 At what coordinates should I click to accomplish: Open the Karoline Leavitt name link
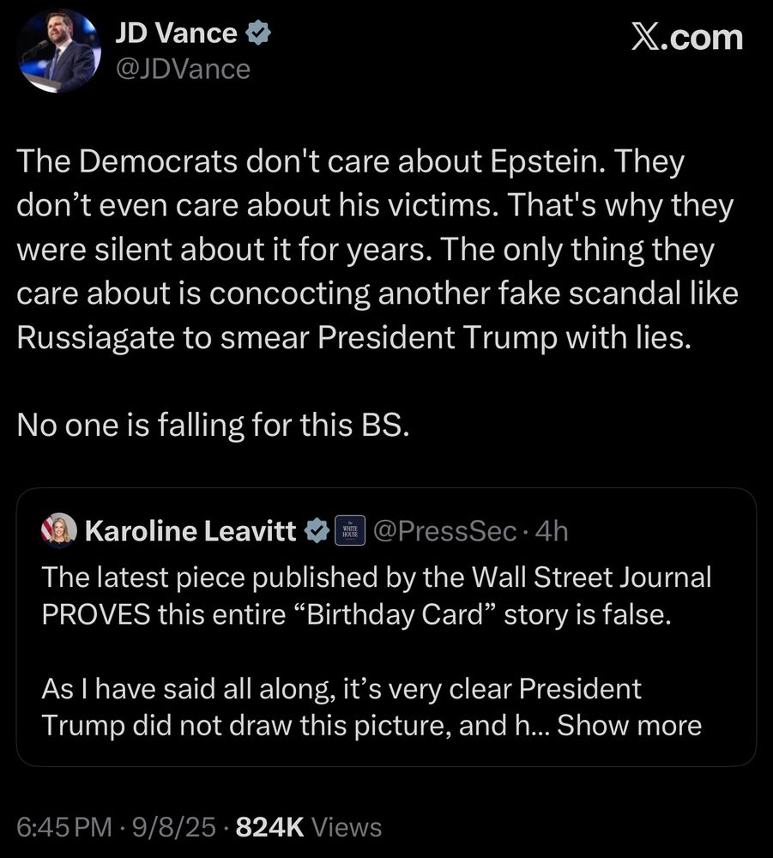pyautogui.click(x=190, y=532)
